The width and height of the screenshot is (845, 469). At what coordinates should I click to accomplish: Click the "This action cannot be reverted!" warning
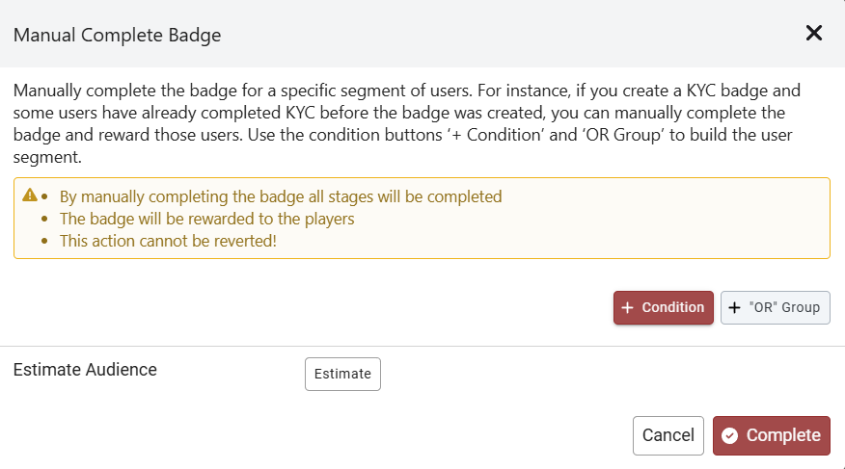[168, 240]
